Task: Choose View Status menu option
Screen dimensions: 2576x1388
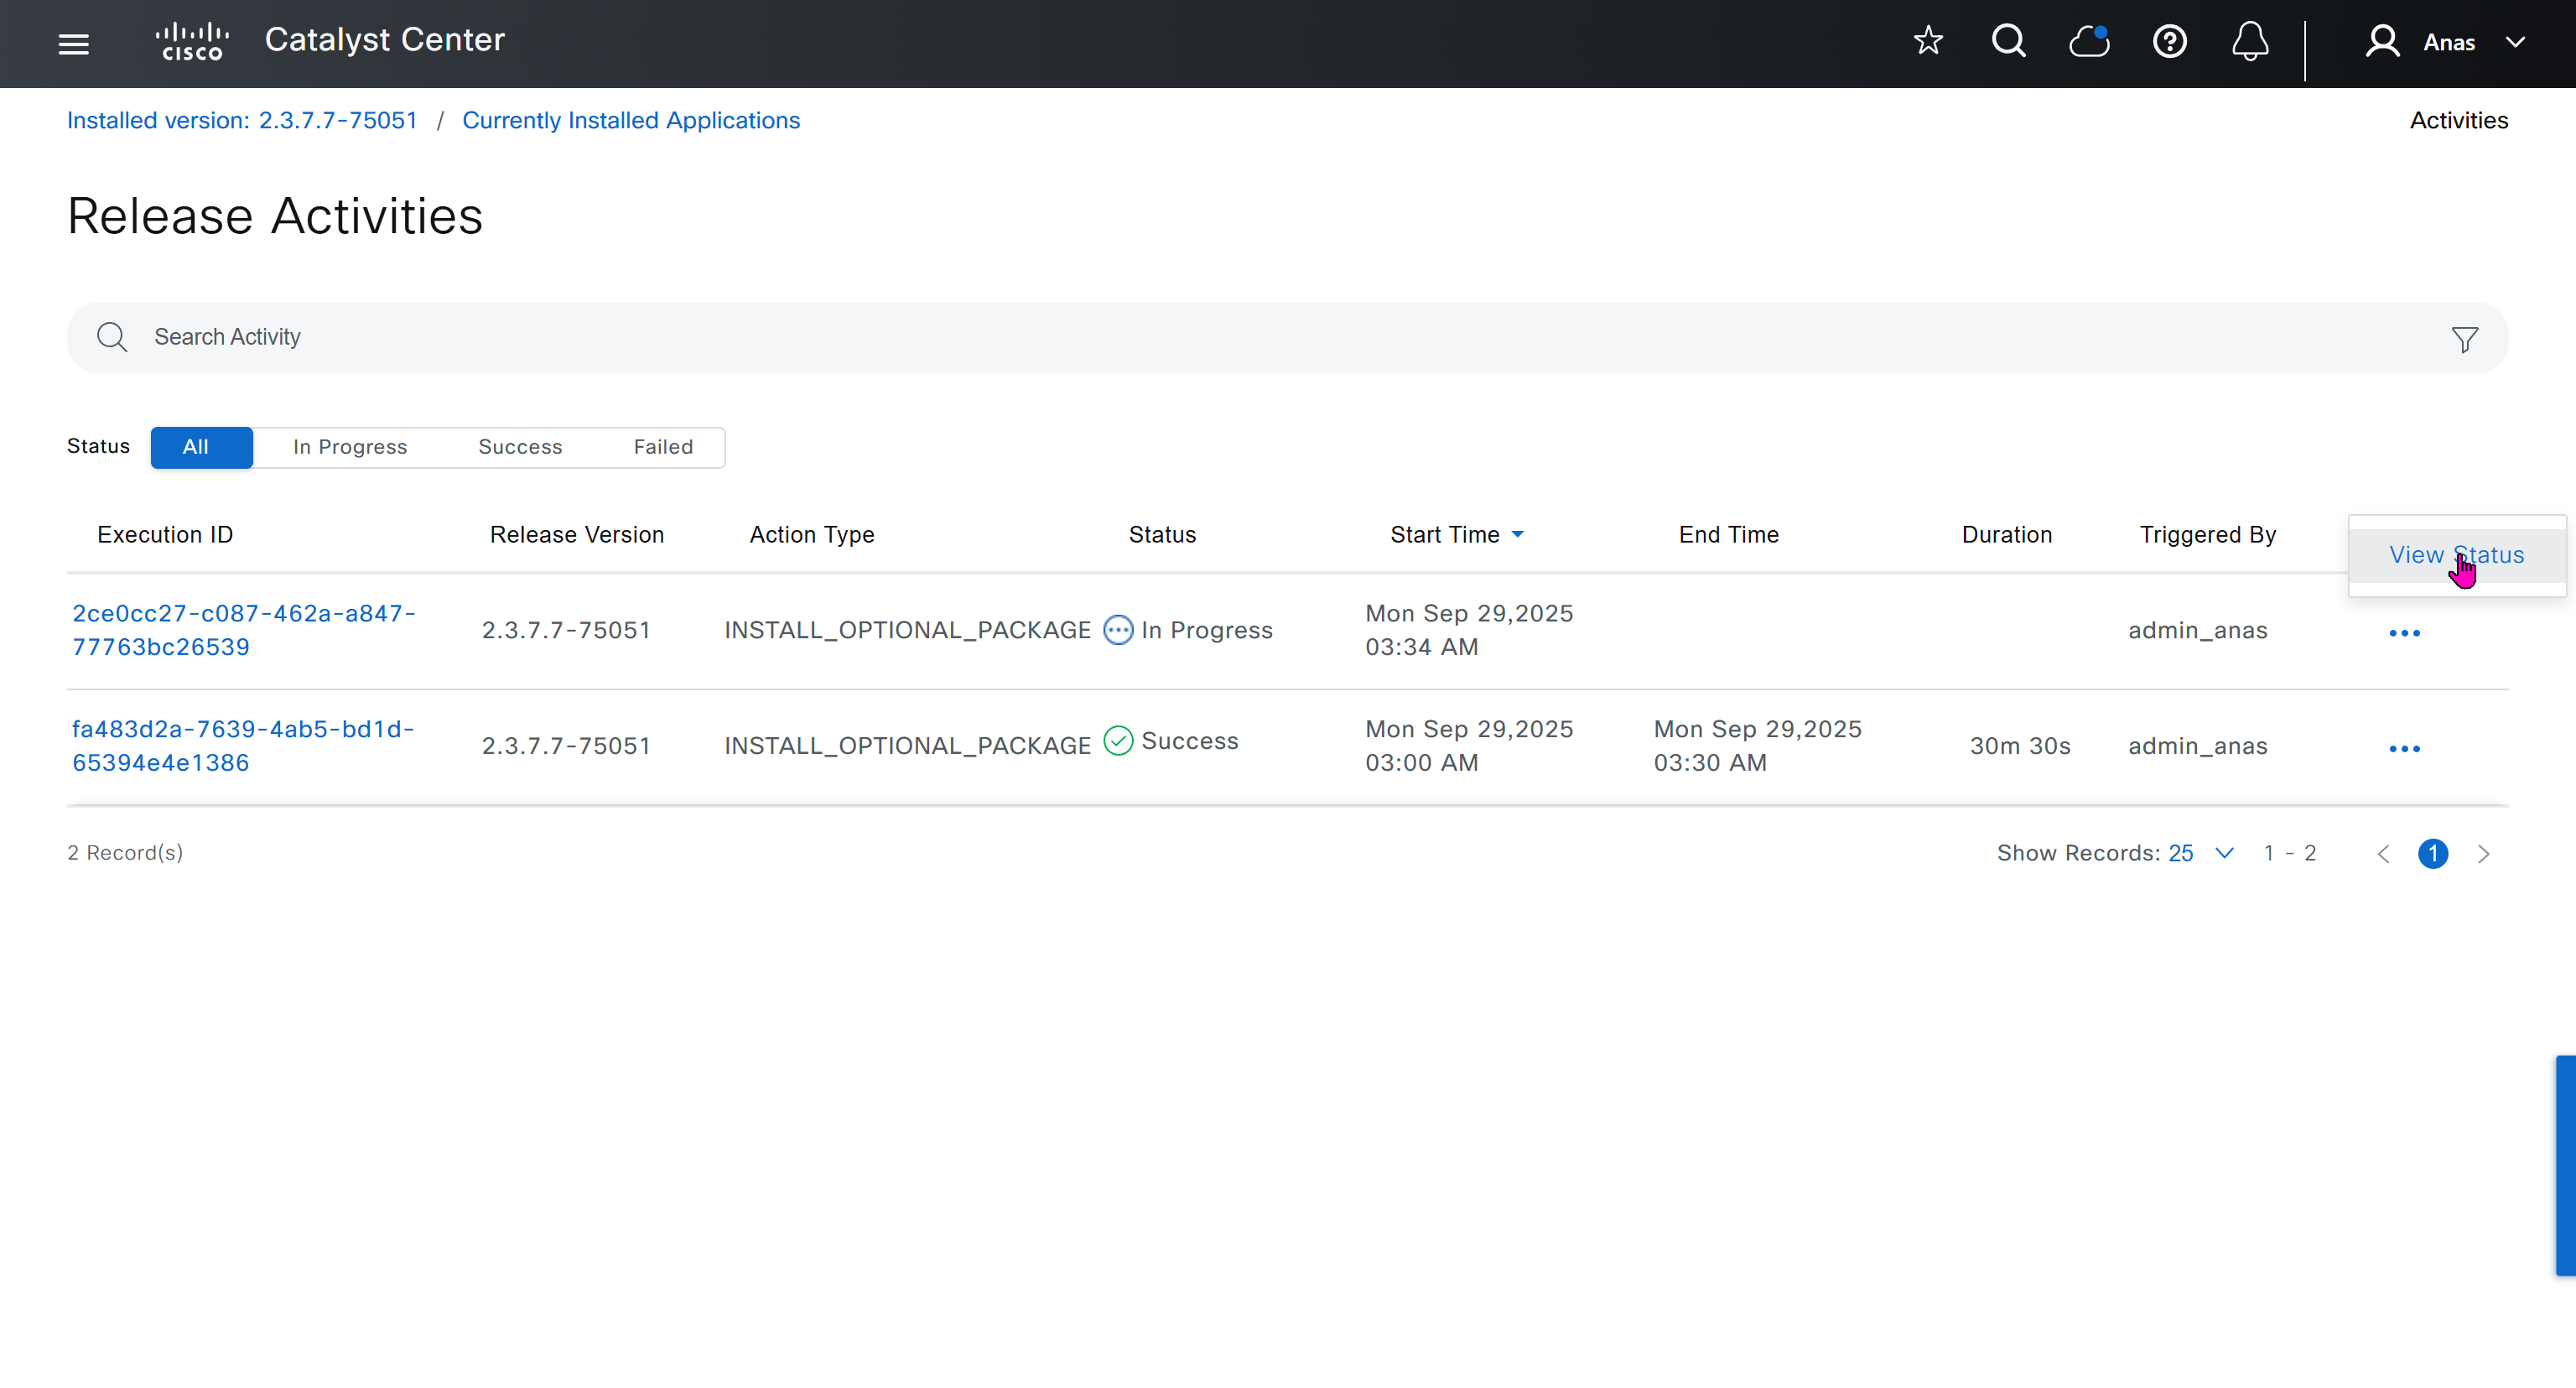Action: click(2456, 555)
